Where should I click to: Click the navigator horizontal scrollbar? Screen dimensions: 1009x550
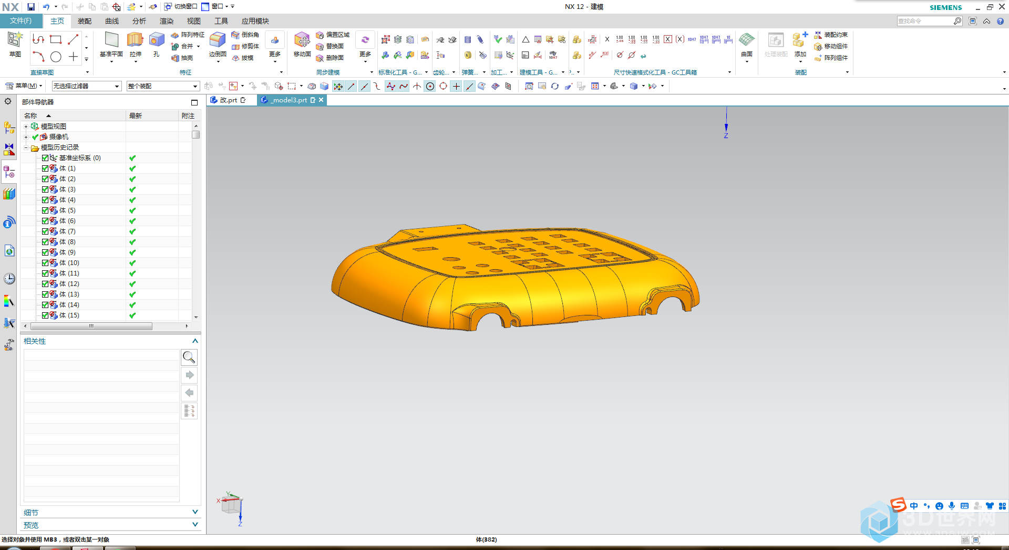pos(91,326)
